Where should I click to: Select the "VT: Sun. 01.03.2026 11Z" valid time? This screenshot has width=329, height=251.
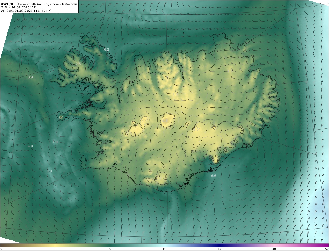tap(20, 11)
